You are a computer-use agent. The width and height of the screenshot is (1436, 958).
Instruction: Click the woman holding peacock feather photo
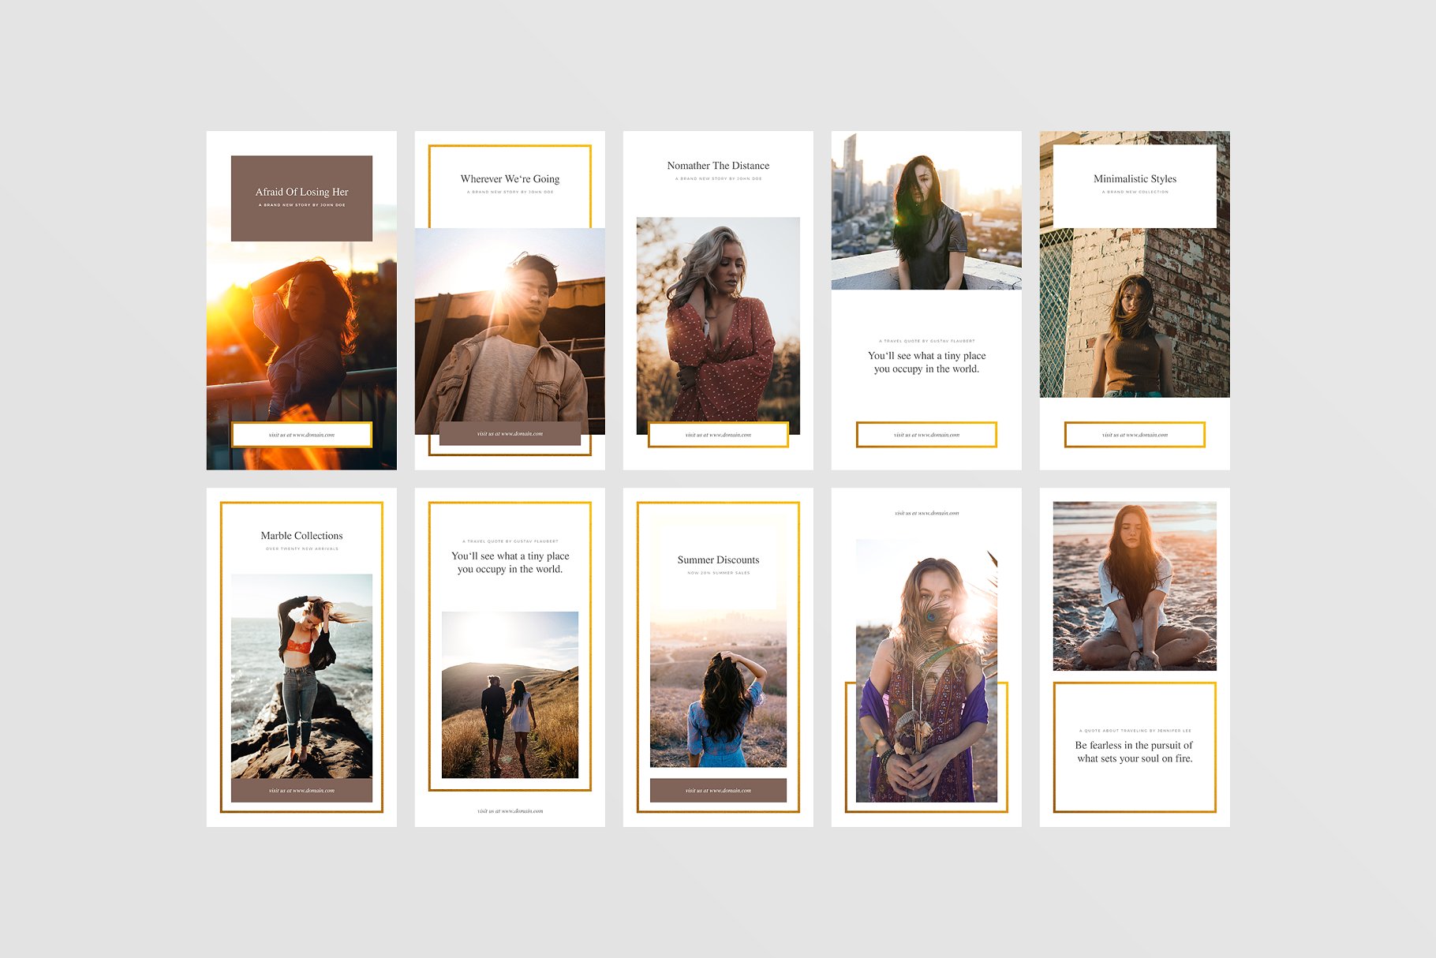point(926,671)
